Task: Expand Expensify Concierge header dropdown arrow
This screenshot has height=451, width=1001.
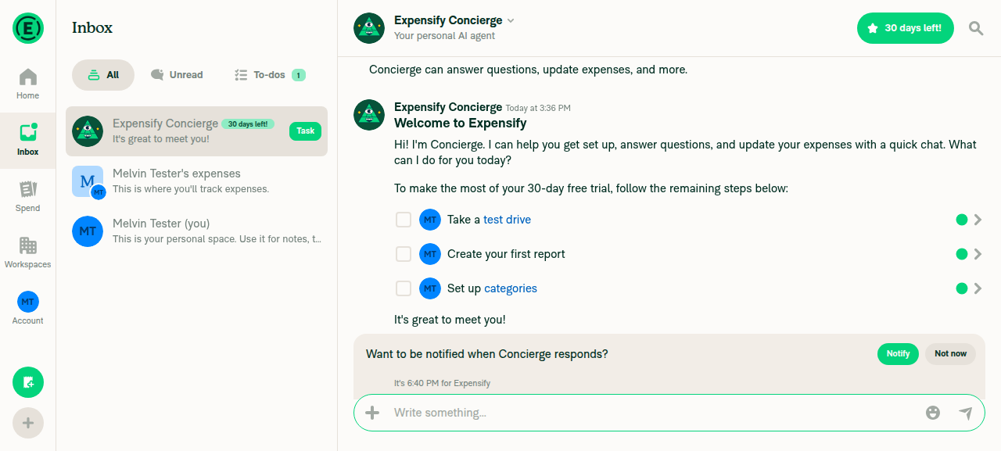Action: click(511, 20)
